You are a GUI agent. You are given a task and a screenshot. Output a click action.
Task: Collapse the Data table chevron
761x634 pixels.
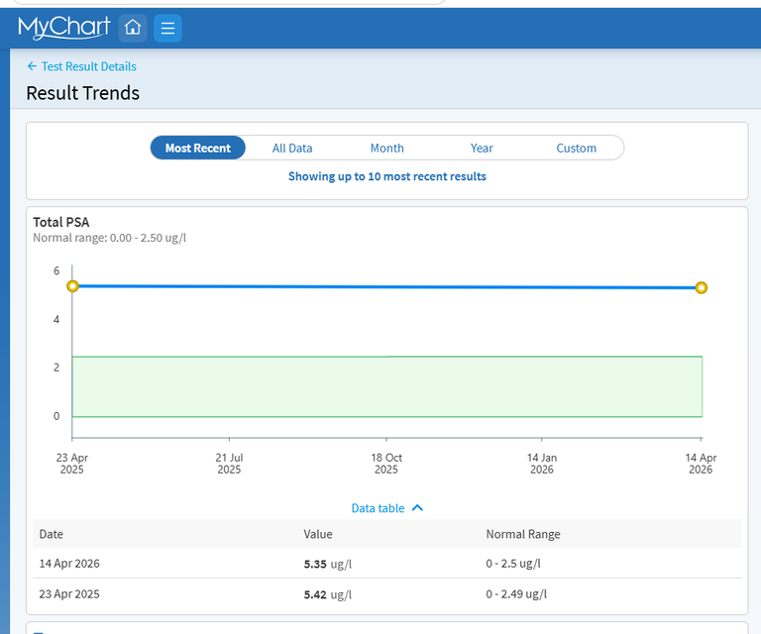click(x=417, y=508)
